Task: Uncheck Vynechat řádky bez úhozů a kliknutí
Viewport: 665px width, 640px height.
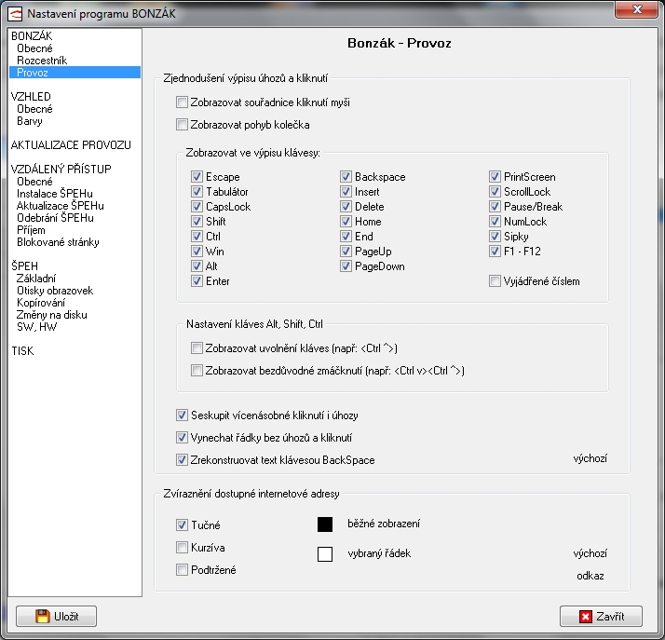Action: tap(182, 437)
